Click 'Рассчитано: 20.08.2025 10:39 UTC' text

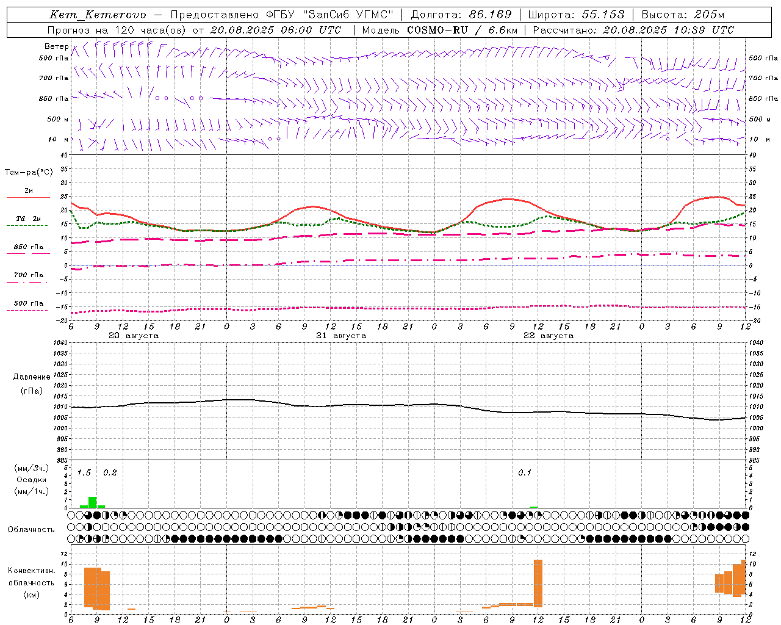633,29
